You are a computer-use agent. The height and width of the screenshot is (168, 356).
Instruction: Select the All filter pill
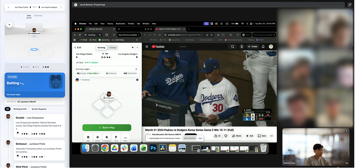click(x=7, y=109)
